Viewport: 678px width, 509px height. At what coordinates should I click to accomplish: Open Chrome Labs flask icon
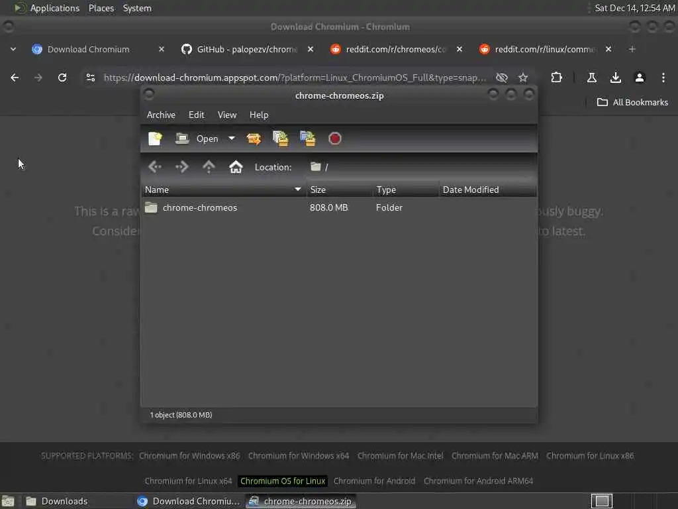(592, 78)
